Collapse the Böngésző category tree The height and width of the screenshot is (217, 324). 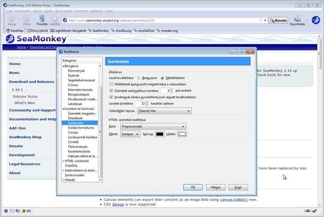click(x=63, y=66)
